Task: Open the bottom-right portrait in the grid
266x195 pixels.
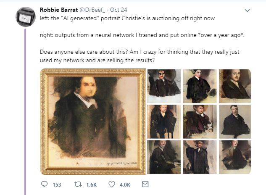Action: point(235,157)
